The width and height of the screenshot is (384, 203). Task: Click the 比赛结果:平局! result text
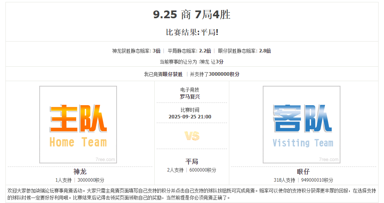click(192, 32)
